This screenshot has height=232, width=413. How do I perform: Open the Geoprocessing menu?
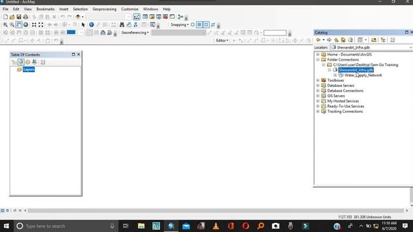coord(105,9)
